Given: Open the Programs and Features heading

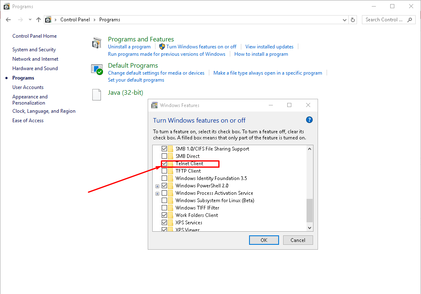Looking at the screenshot, I should point(141,39).
